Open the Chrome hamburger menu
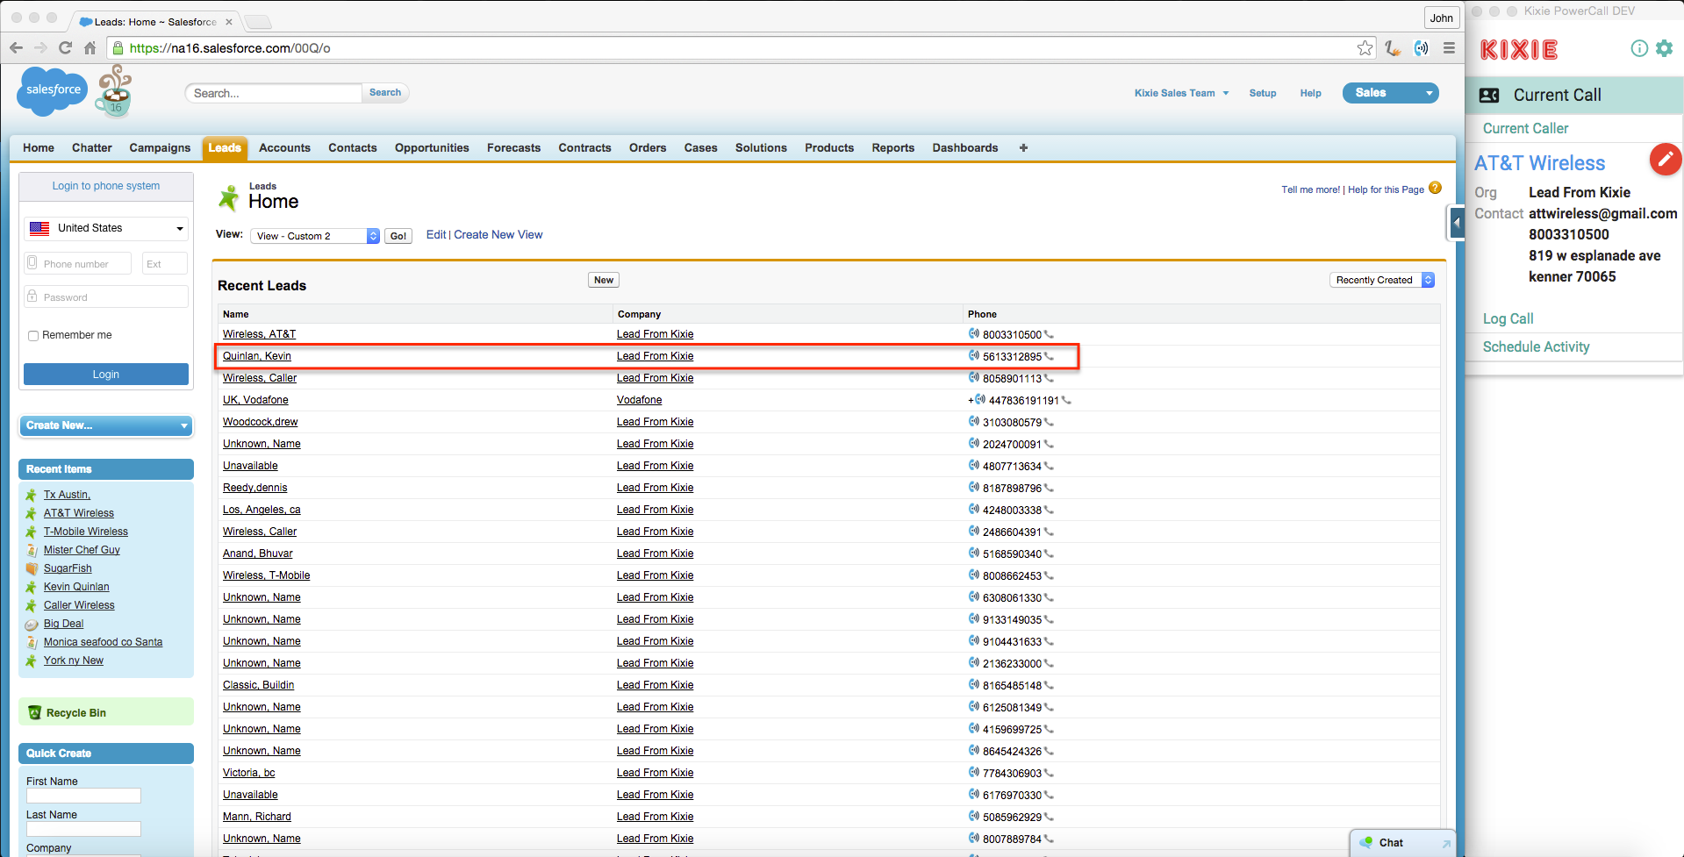 (x=1449, y=48)
